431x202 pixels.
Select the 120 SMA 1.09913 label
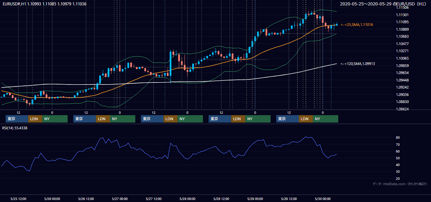click(358, 64)
